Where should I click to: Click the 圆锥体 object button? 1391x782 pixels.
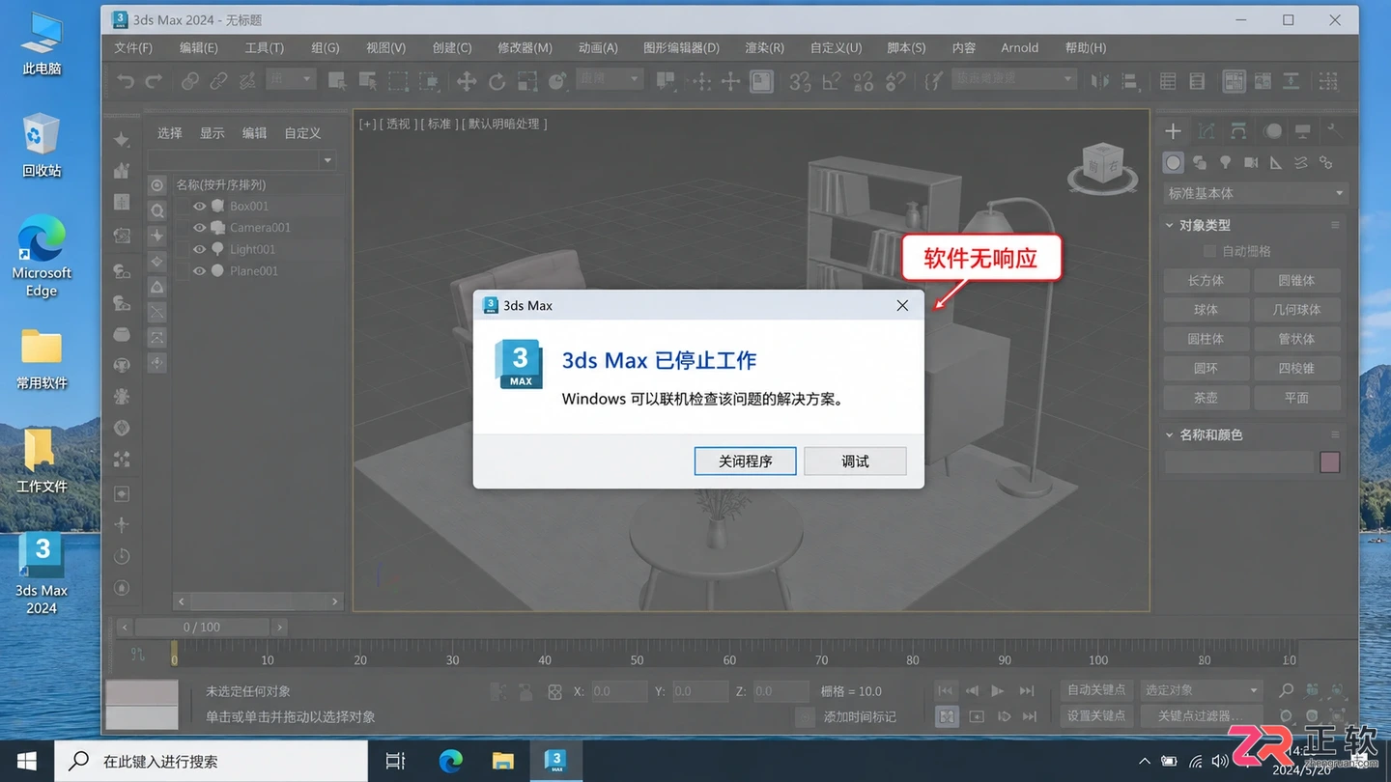[x=1296, y=281]
